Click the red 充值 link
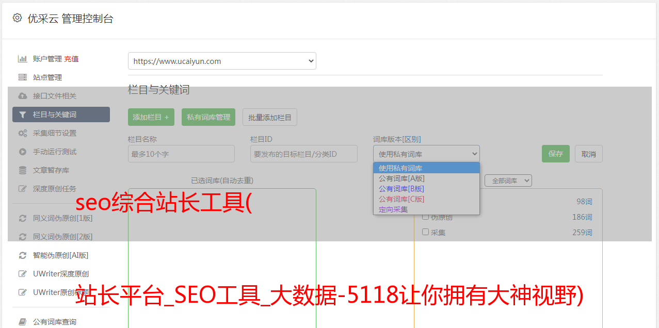Image resolution: width=659 pixels, height=328 pixels. [71, 59]
